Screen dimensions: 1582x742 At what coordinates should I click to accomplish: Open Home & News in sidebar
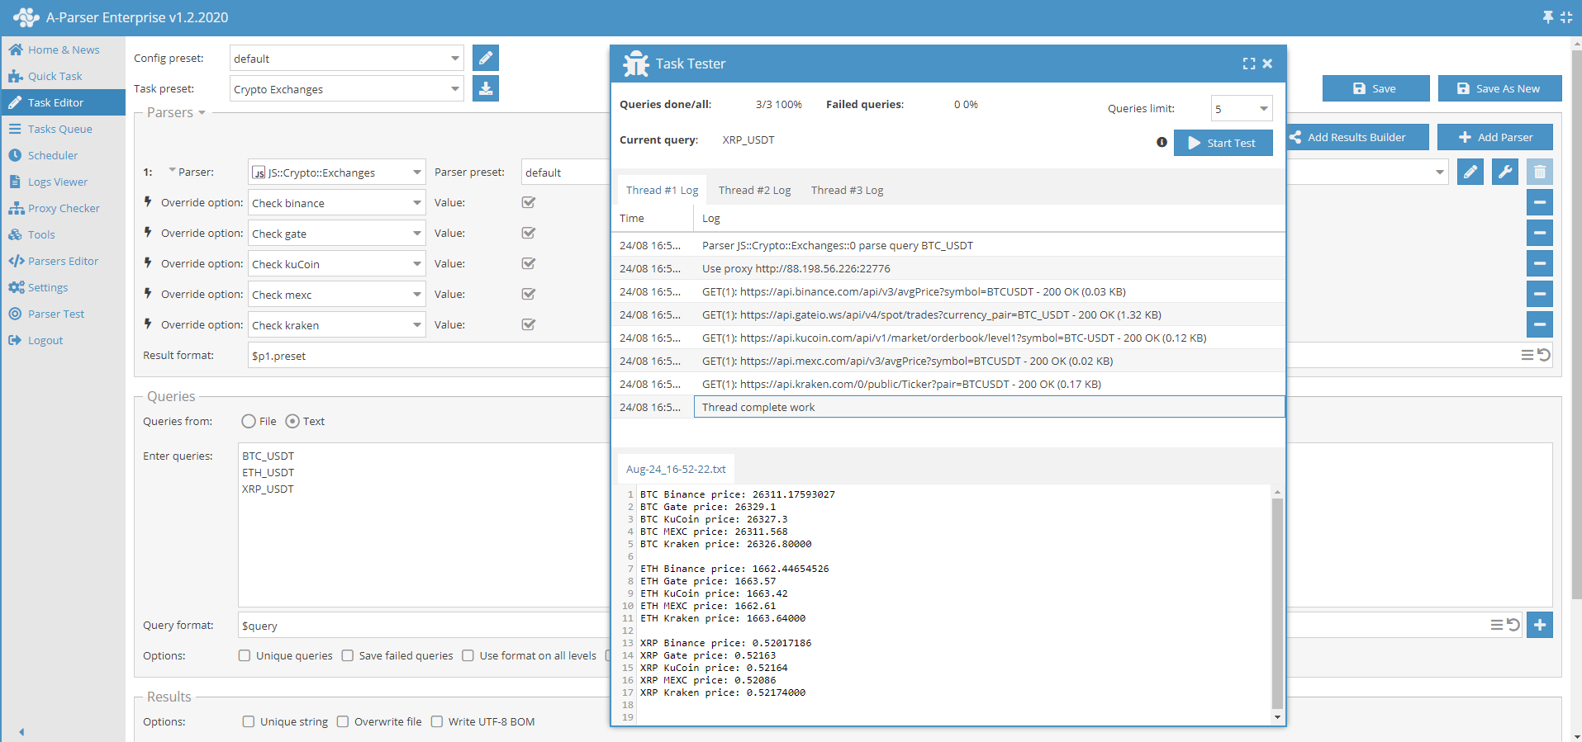[63, 50]
